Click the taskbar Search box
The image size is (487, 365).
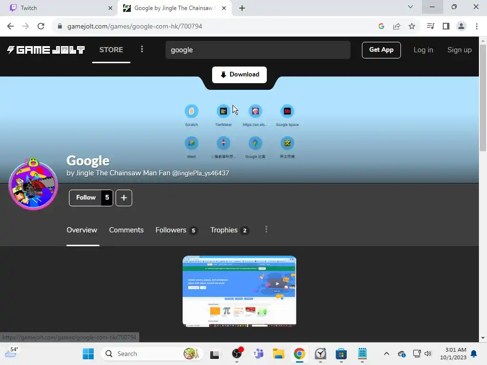[152, 354]
